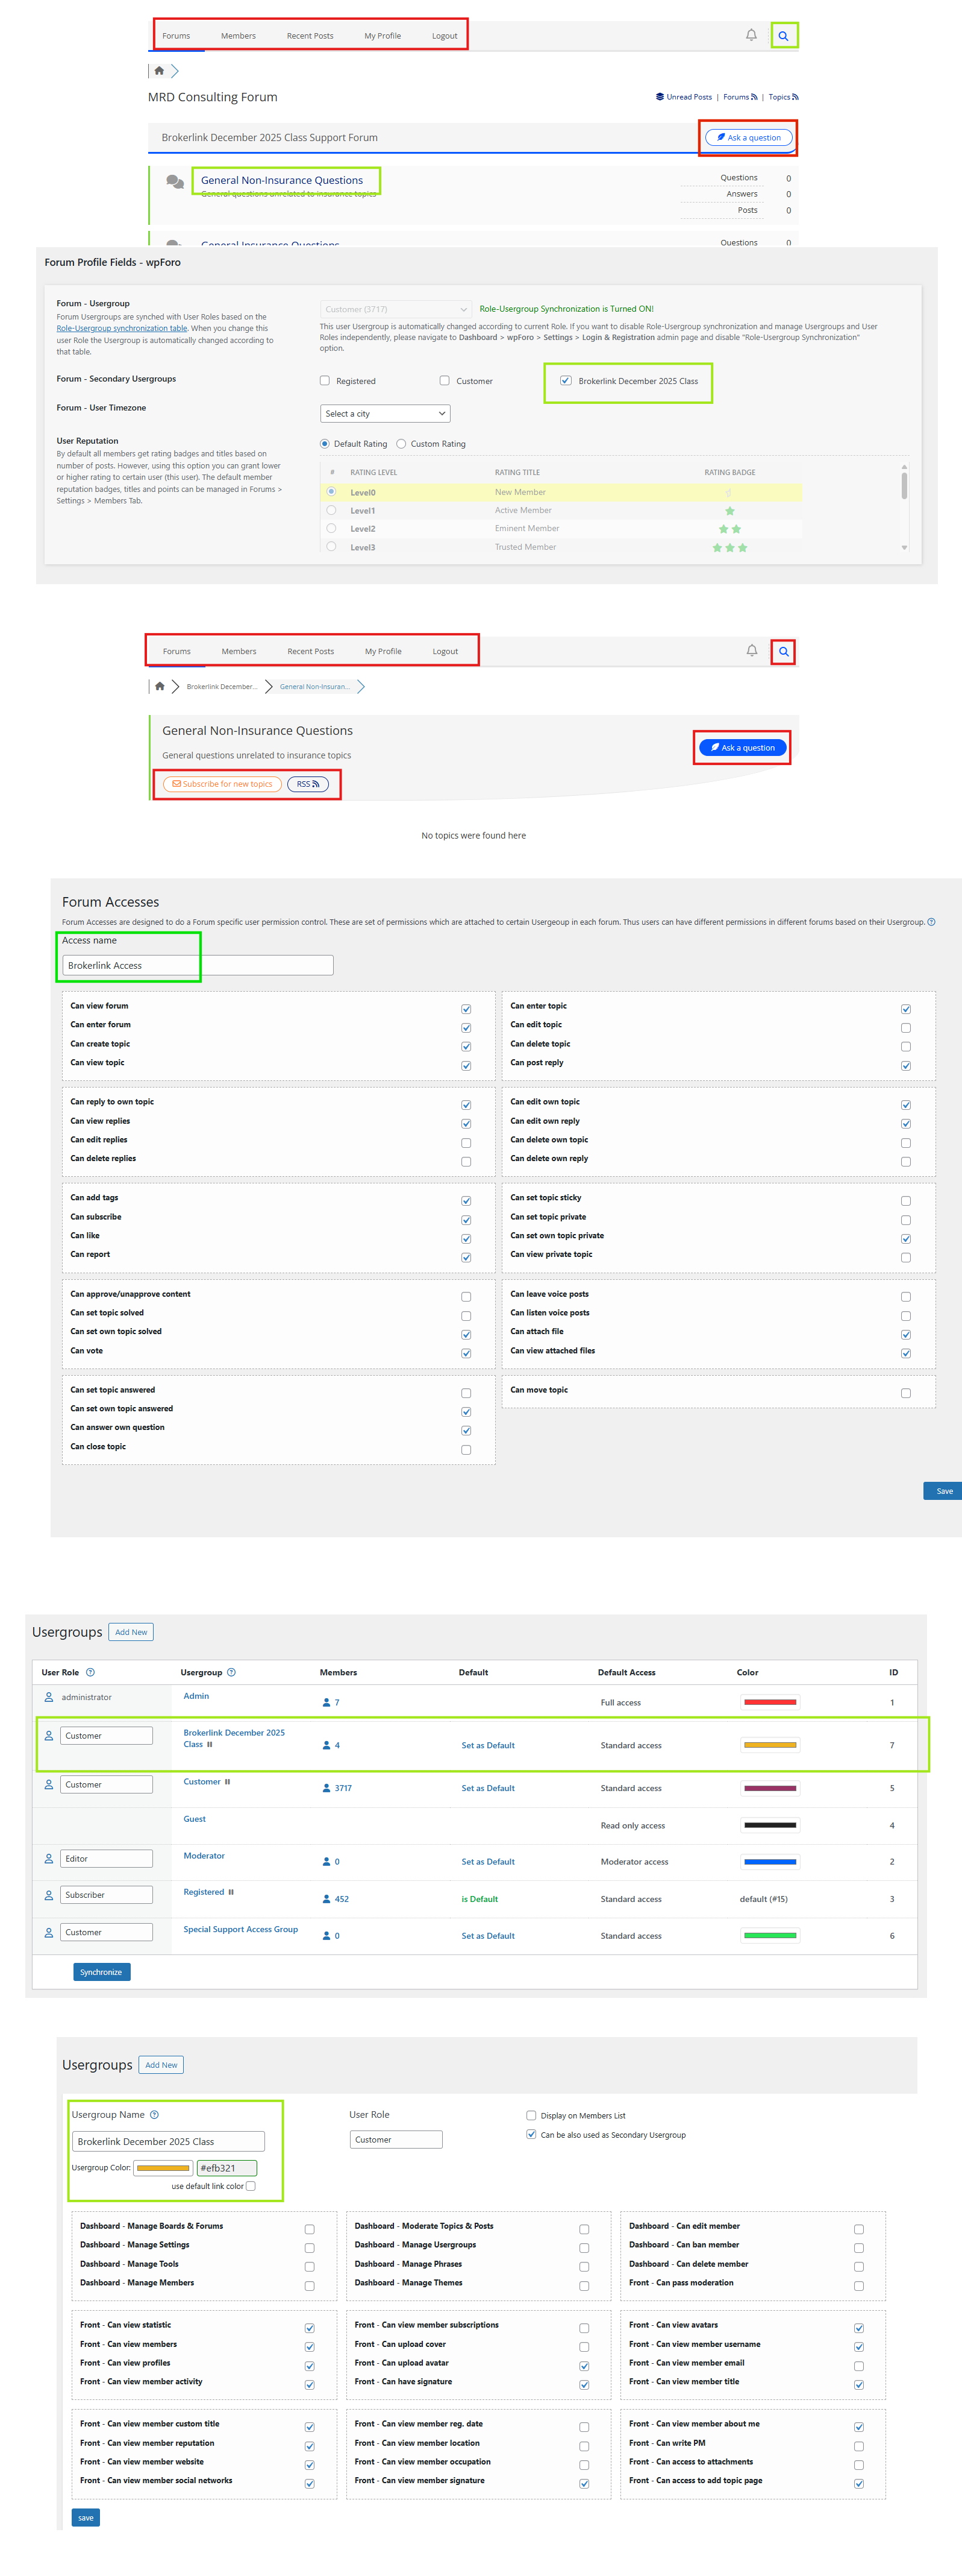Enable the Registered secondary usergroup checkbox

[x=325, y=381]
